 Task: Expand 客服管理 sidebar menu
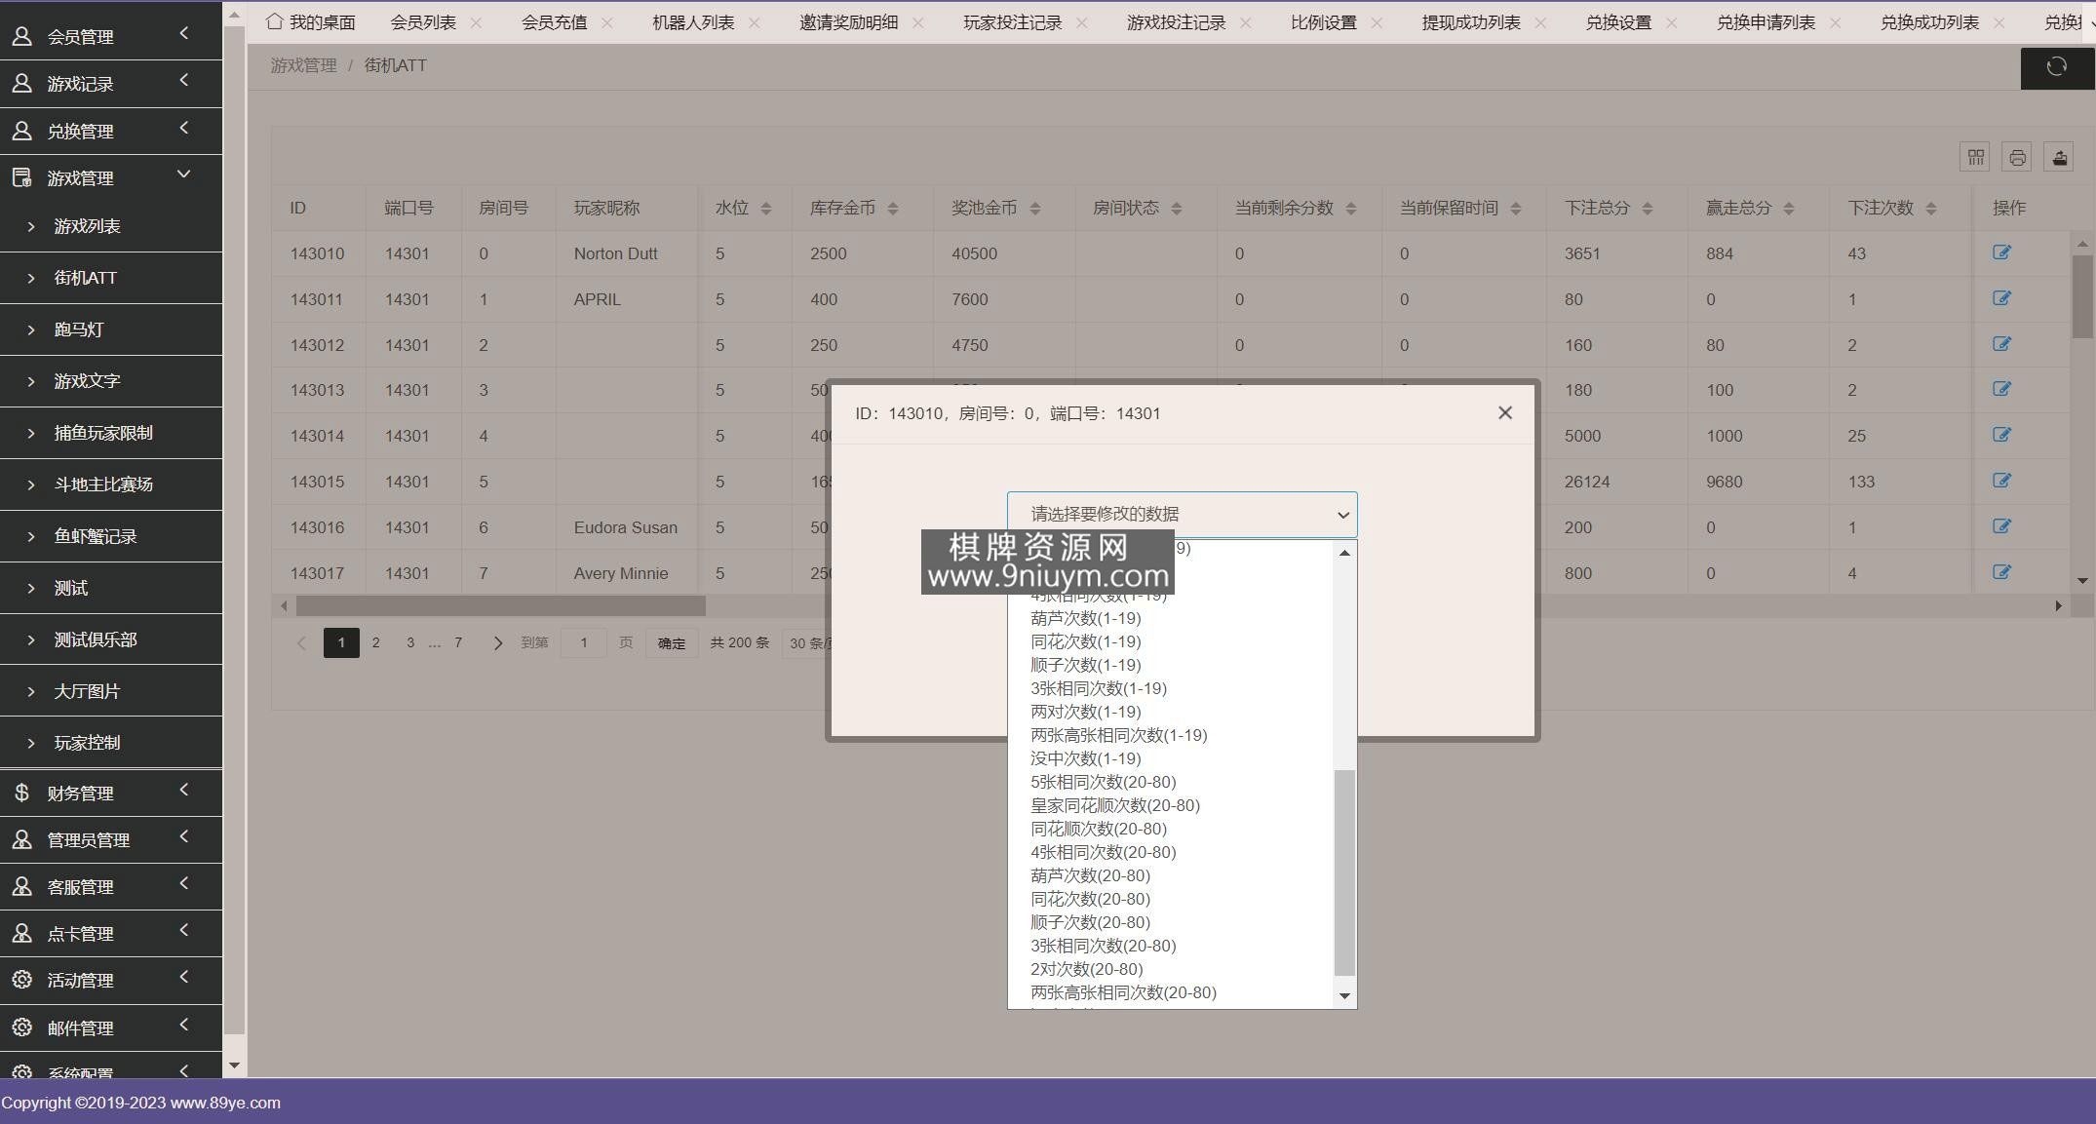point(111,886)
